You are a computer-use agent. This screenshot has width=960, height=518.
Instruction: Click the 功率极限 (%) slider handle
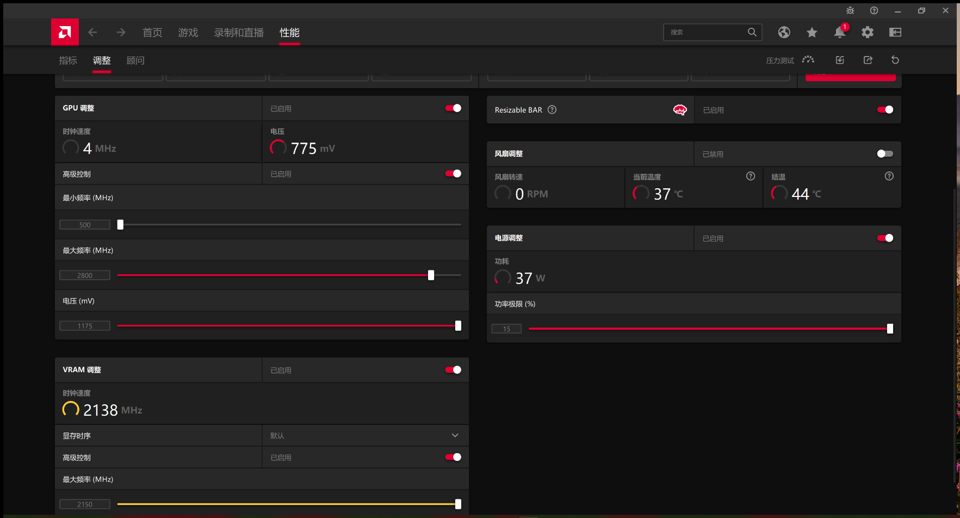[x=890, y=329]
